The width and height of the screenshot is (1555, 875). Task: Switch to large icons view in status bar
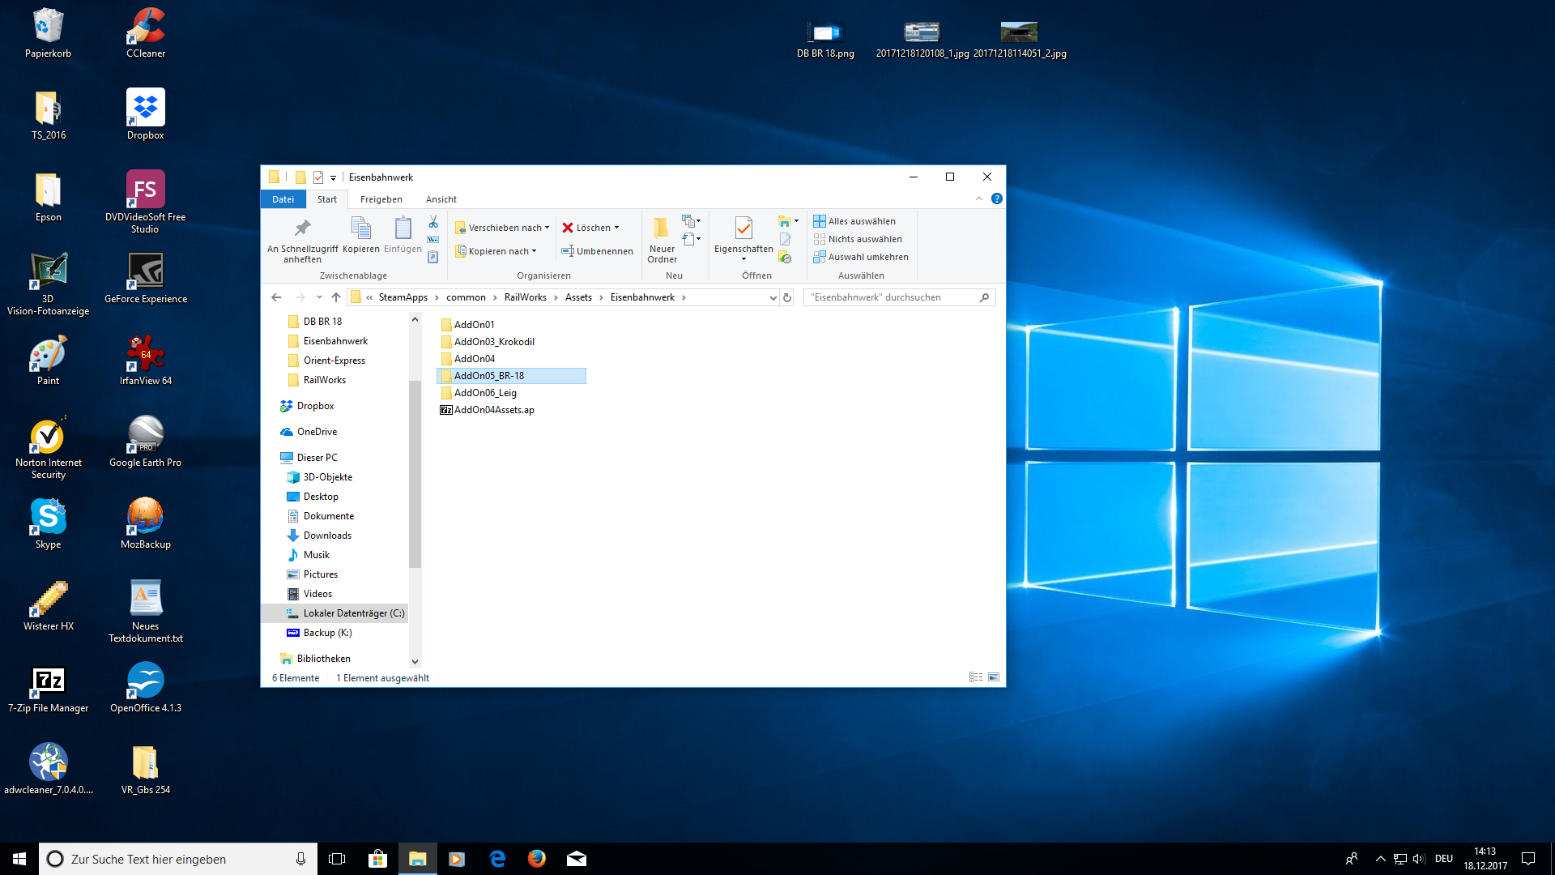(x=994, y=677)
